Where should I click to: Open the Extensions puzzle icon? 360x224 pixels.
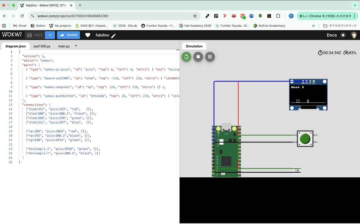tap(278, 16)
